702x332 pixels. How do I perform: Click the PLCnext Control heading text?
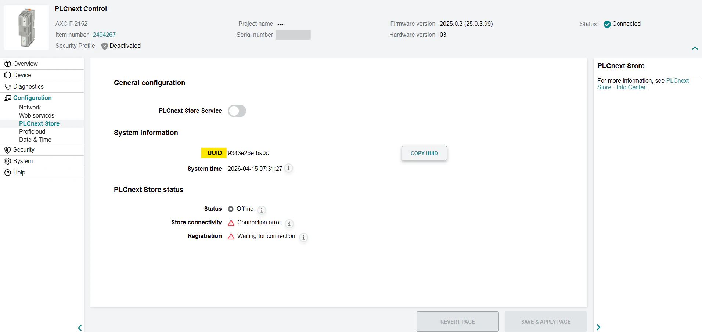pos(81,9)
